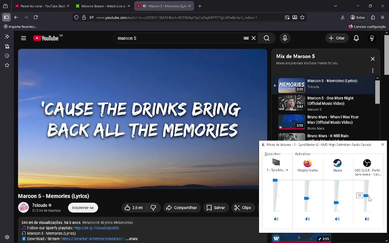Screen dimensions: 389x243
Task: Clear the maroon 5 search text
Action: point(254,38)
